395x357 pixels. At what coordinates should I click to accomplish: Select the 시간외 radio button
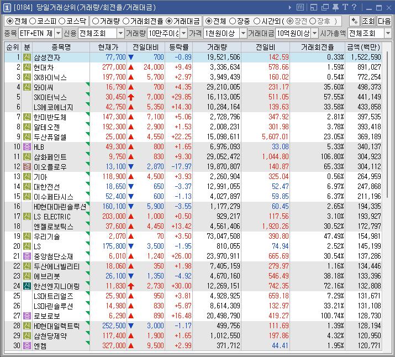point(257,21)
